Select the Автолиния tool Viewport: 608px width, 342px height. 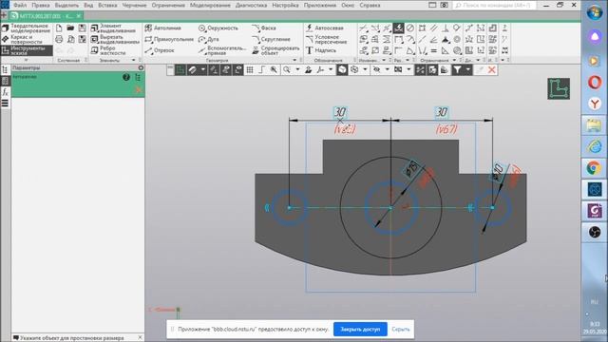tap(163, 28)
